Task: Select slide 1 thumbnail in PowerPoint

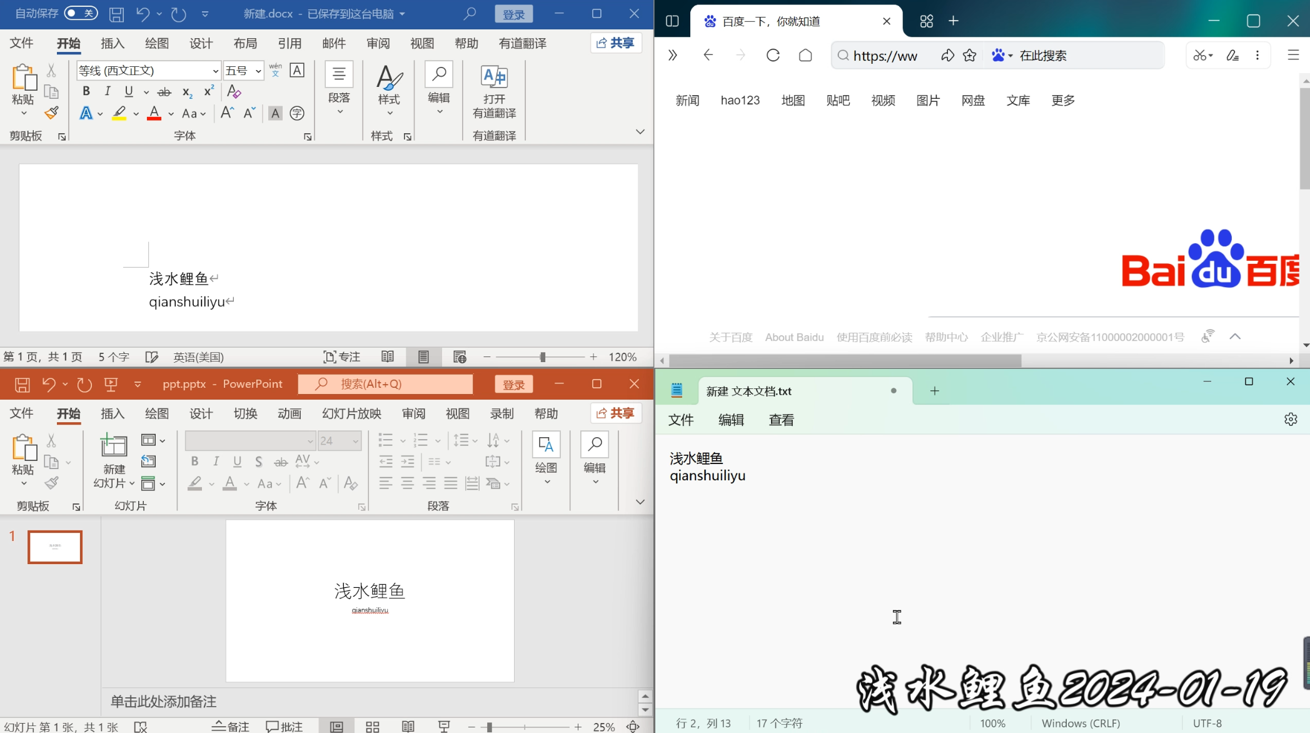Action: [x=55, y=547]
